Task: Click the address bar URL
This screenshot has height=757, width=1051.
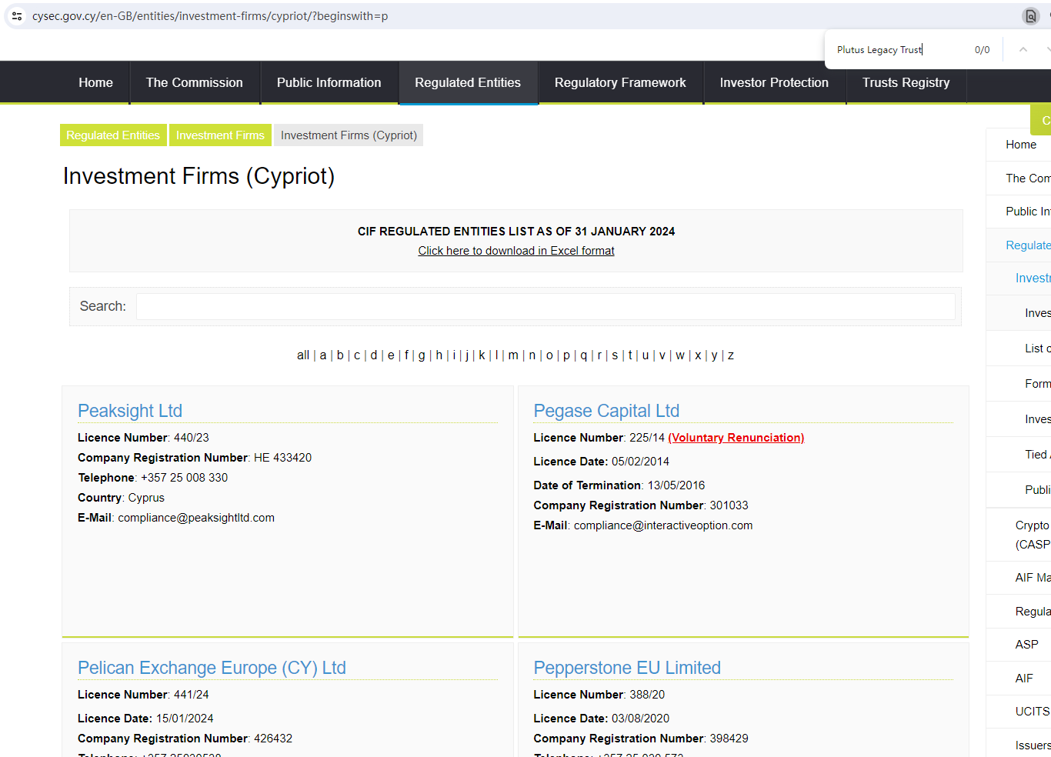Action: (x=210, y=16)
